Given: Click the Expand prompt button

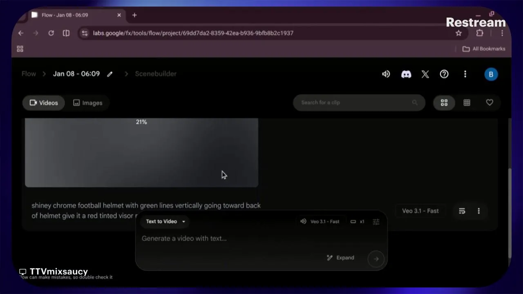Looking at the screenshot, I should pyautogui.click(x=341, y=258).
